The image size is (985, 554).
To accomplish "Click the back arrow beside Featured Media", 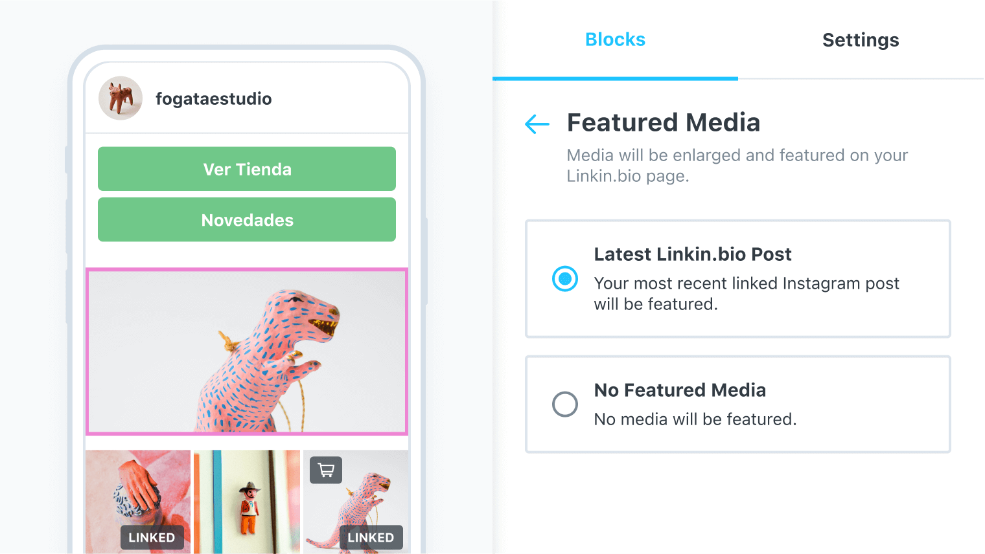I will [537, 124].
